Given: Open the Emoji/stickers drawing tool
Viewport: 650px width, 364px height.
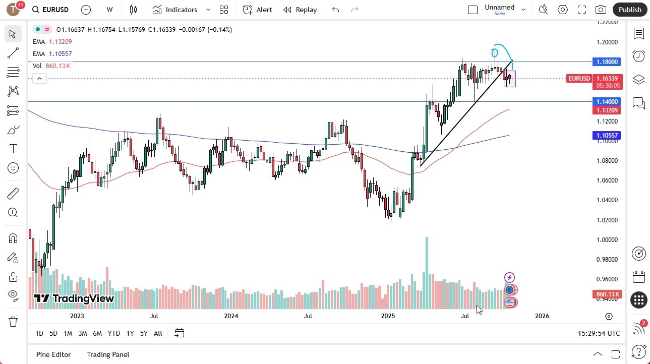Looking at the screenshot, I should [13, 168].
